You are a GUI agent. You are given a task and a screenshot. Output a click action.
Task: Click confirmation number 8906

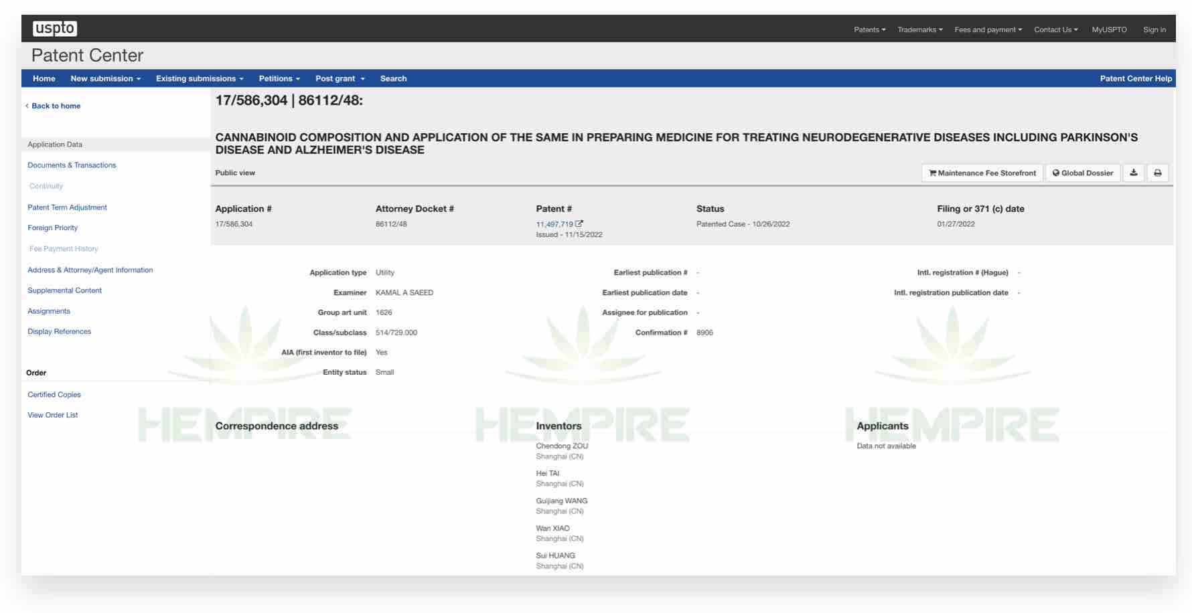coord(704,333)
